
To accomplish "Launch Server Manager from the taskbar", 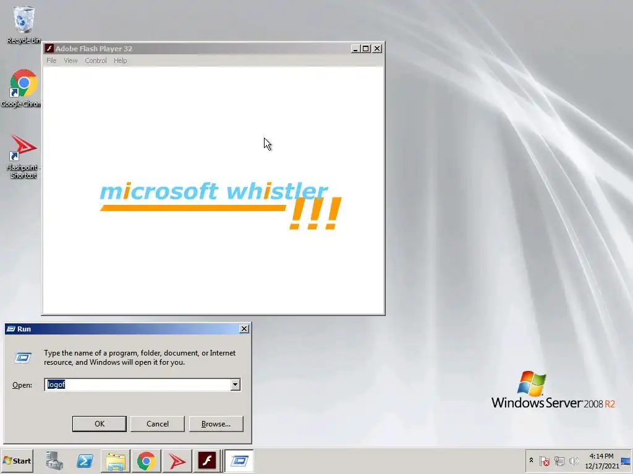I will (x=54, y=460).
